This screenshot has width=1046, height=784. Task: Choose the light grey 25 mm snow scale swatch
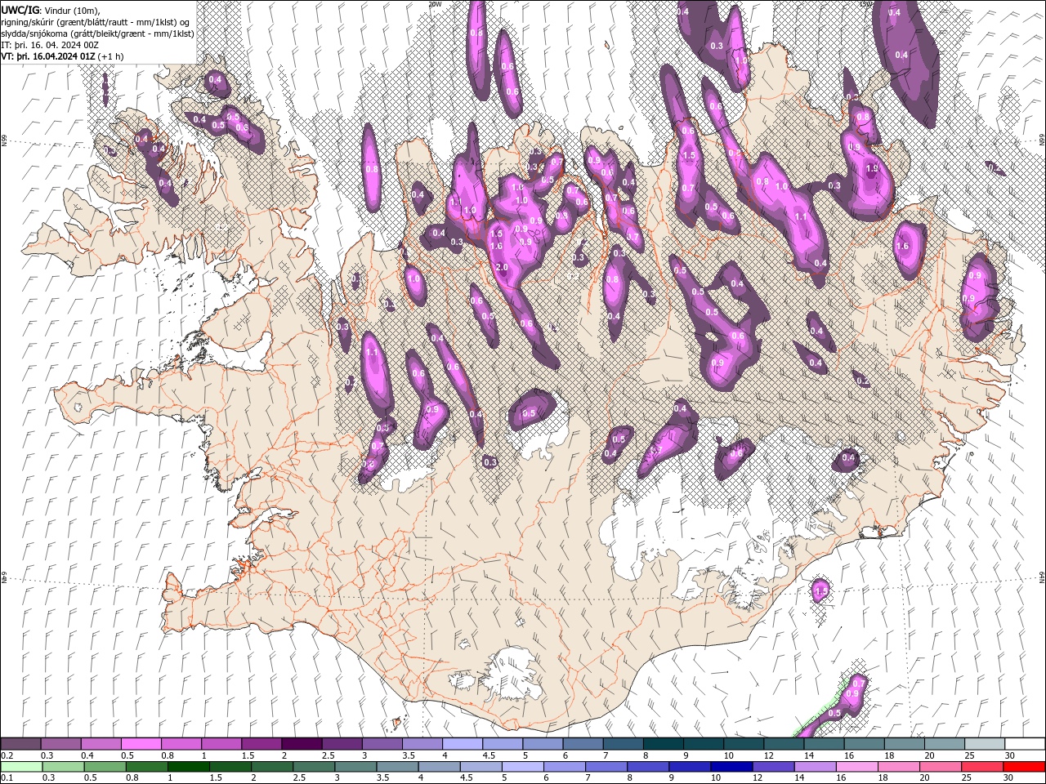click(985, 743)
